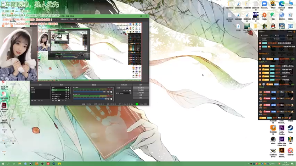296x166 pixels.
Task: Mute Desktop Audio speaker icon in mixer
Action: (x=108, y=92)
